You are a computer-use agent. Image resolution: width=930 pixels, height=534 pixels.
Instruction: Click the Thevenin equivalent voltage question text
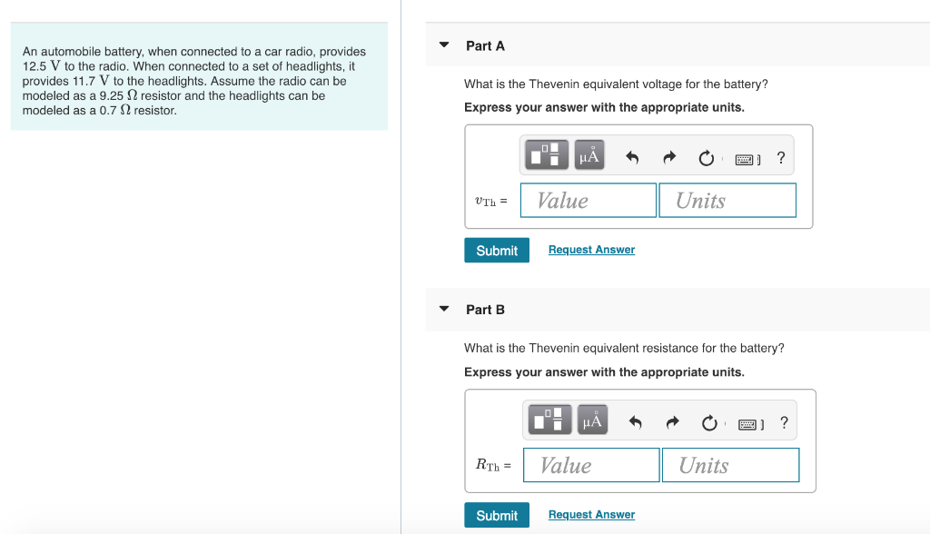point(616,84)
